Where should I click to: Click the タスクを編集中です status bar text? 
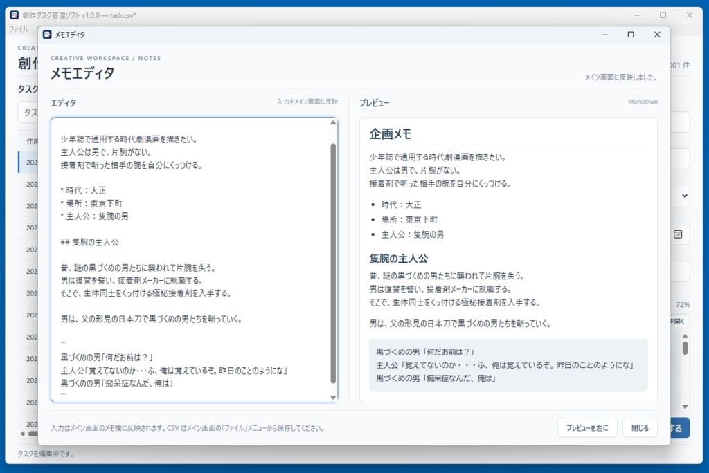coord(46,454)
